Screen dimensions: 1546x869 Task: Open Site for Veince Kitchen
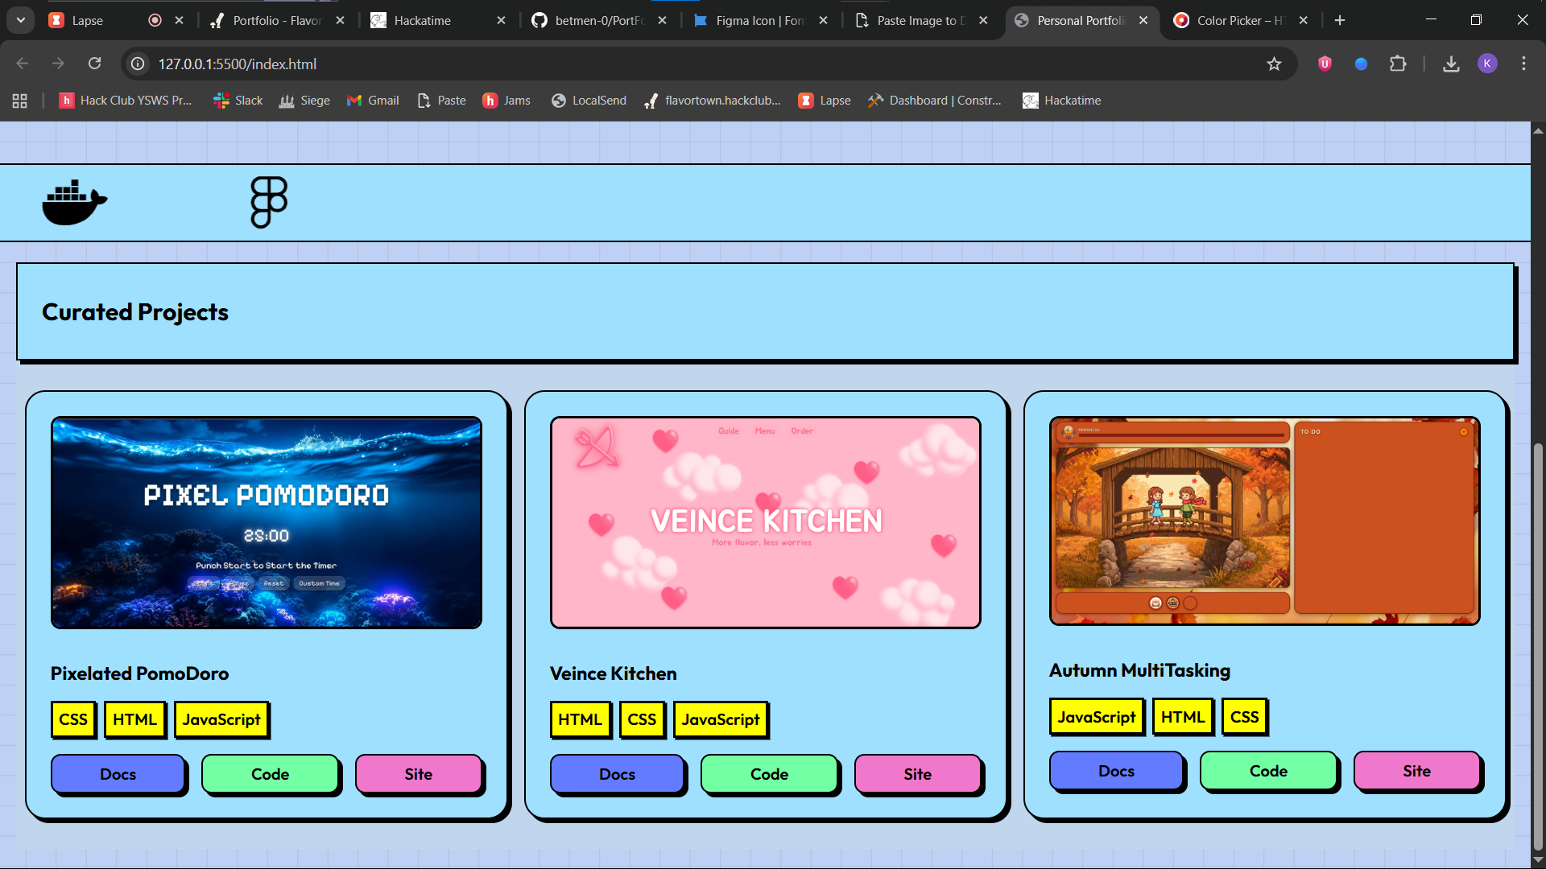[917, 774]
